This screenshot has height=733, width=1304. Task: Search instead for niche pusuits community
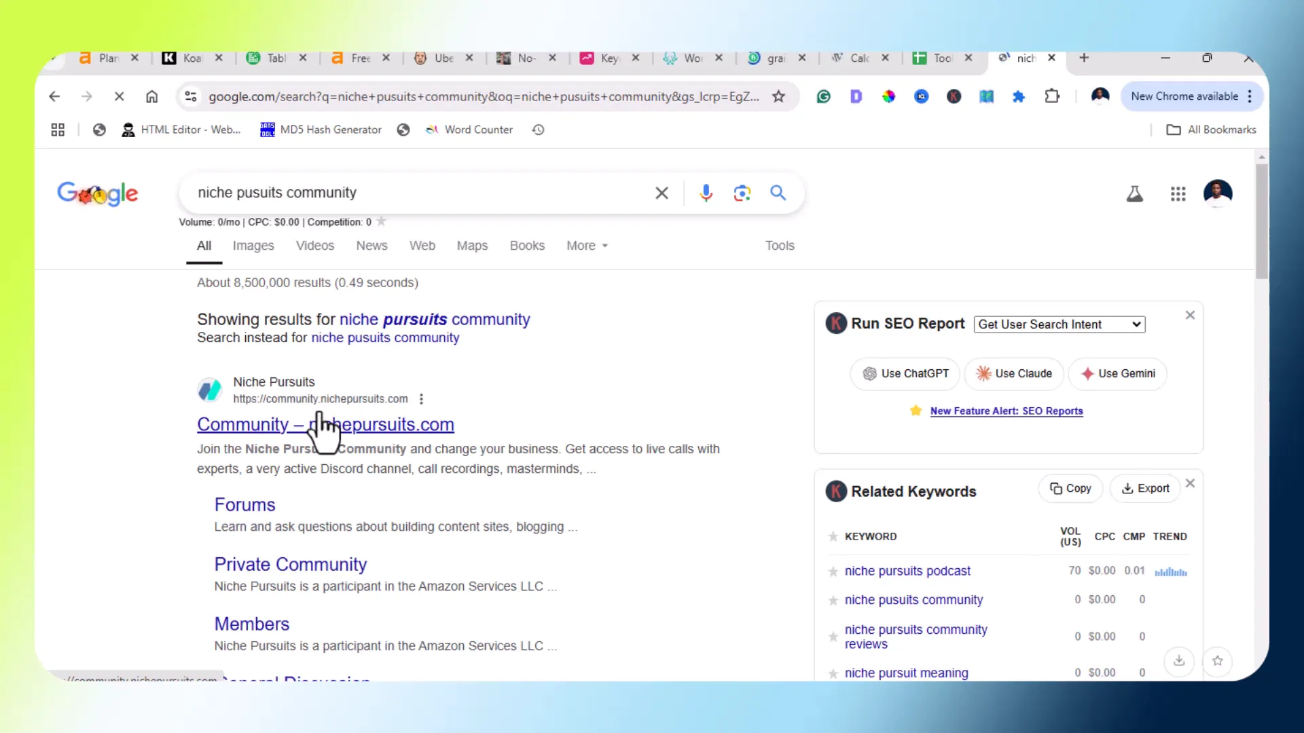[384, 338]
